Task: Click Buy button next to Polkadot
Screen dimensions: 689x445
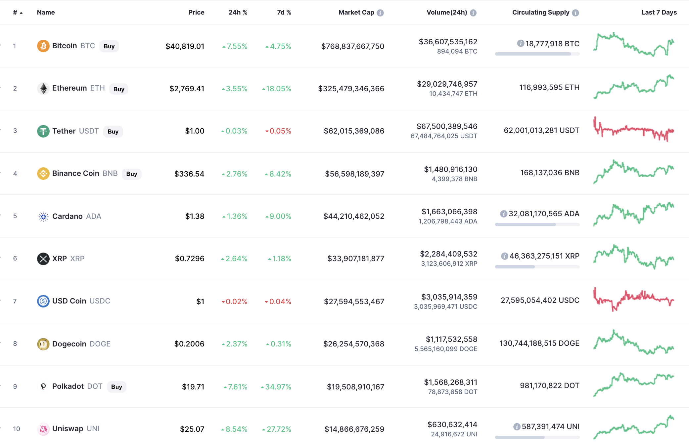Action: [116, 387]
